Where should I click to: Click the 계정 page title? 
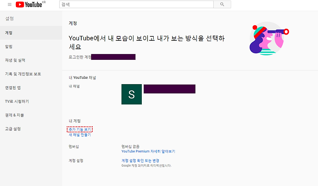[73, 23]
